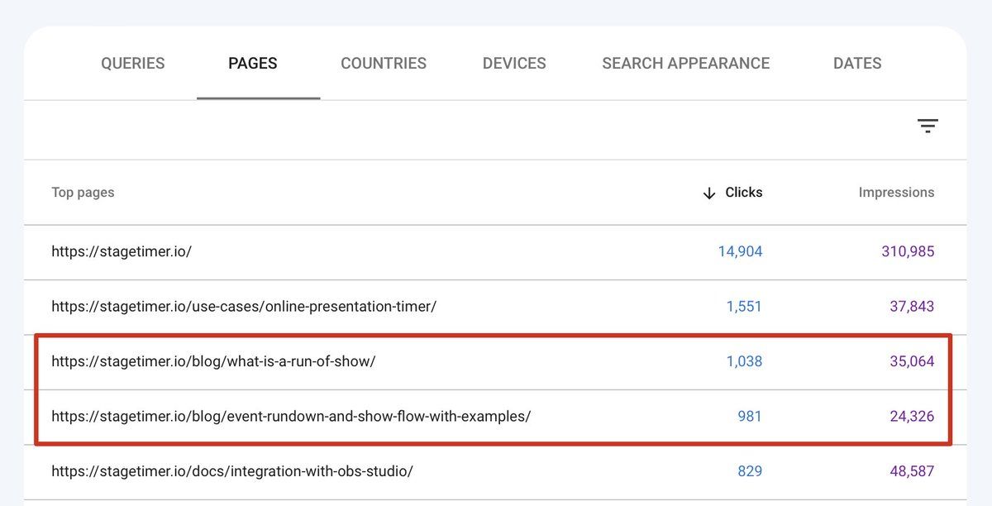
Task: Click the Clicks column header text
Action: (x=743, y=193)
